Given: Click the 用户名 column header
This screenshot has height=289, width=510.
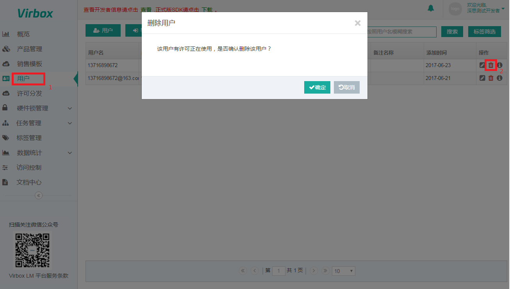Looking at the screenshot, I should coord(96,53).
